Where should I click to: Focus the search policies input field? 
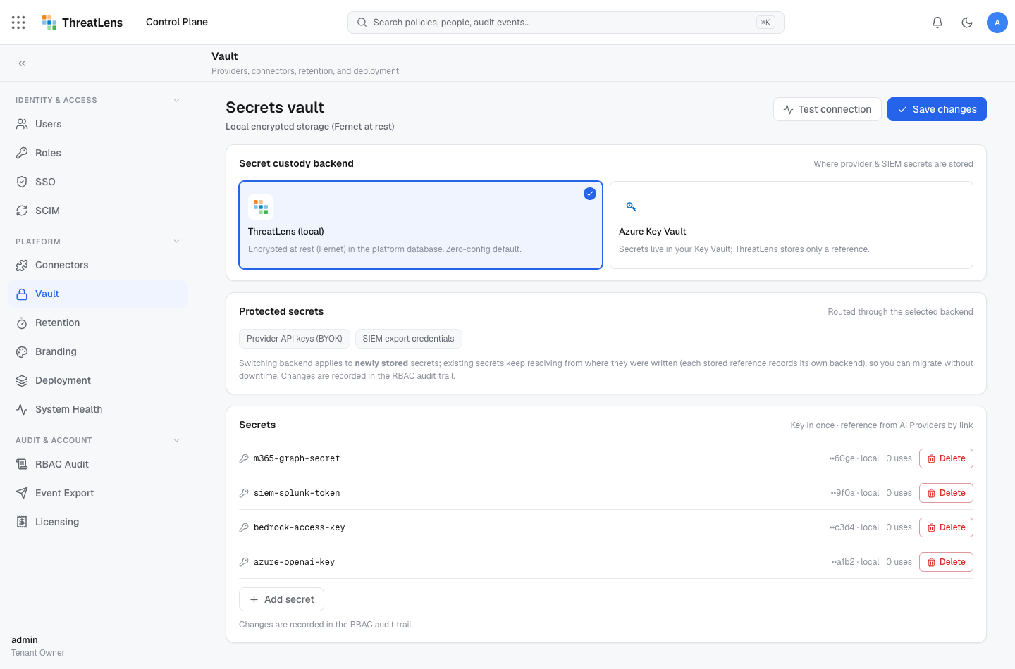click(x=566, y=23)
